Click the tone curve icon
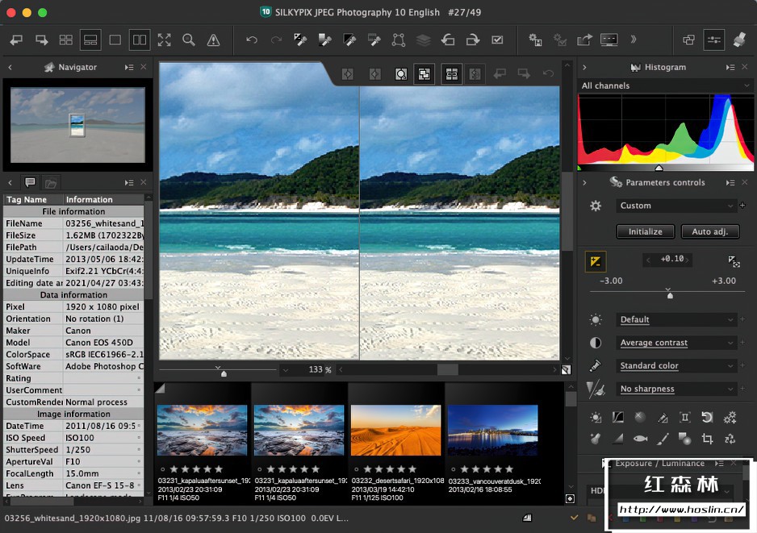This screenshot has width=757, height=533. 618,418
